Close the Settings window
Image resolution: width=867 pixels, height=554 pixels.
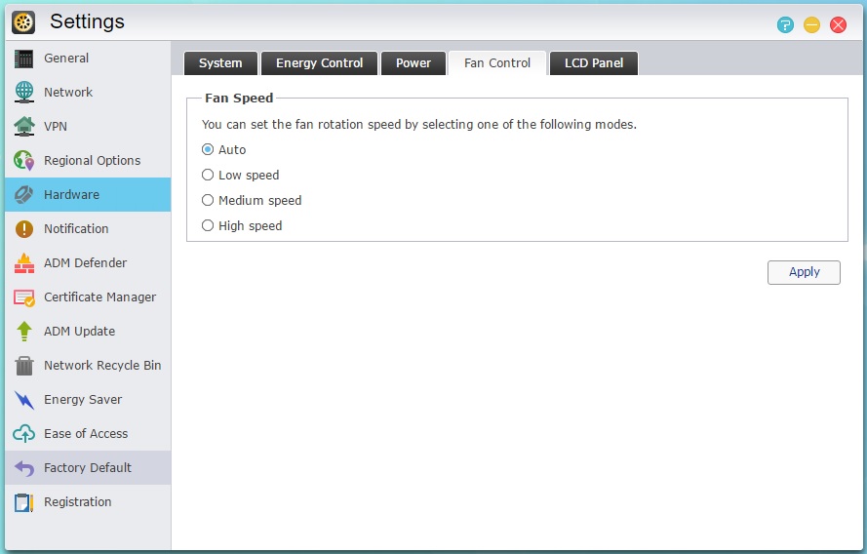coord(839,25)
